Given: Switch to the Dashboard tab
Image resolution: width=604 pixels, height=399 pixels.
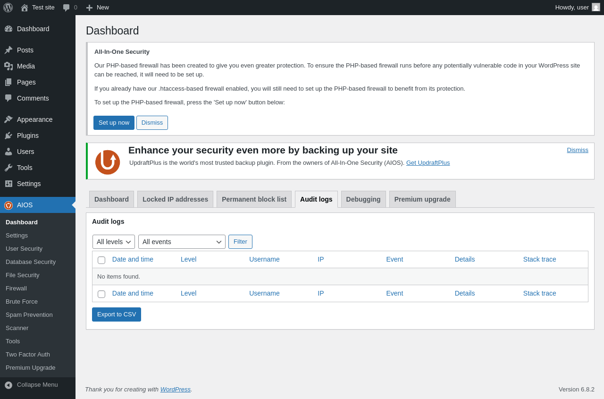Looking at the screenshot, I should tap(111, 199).
